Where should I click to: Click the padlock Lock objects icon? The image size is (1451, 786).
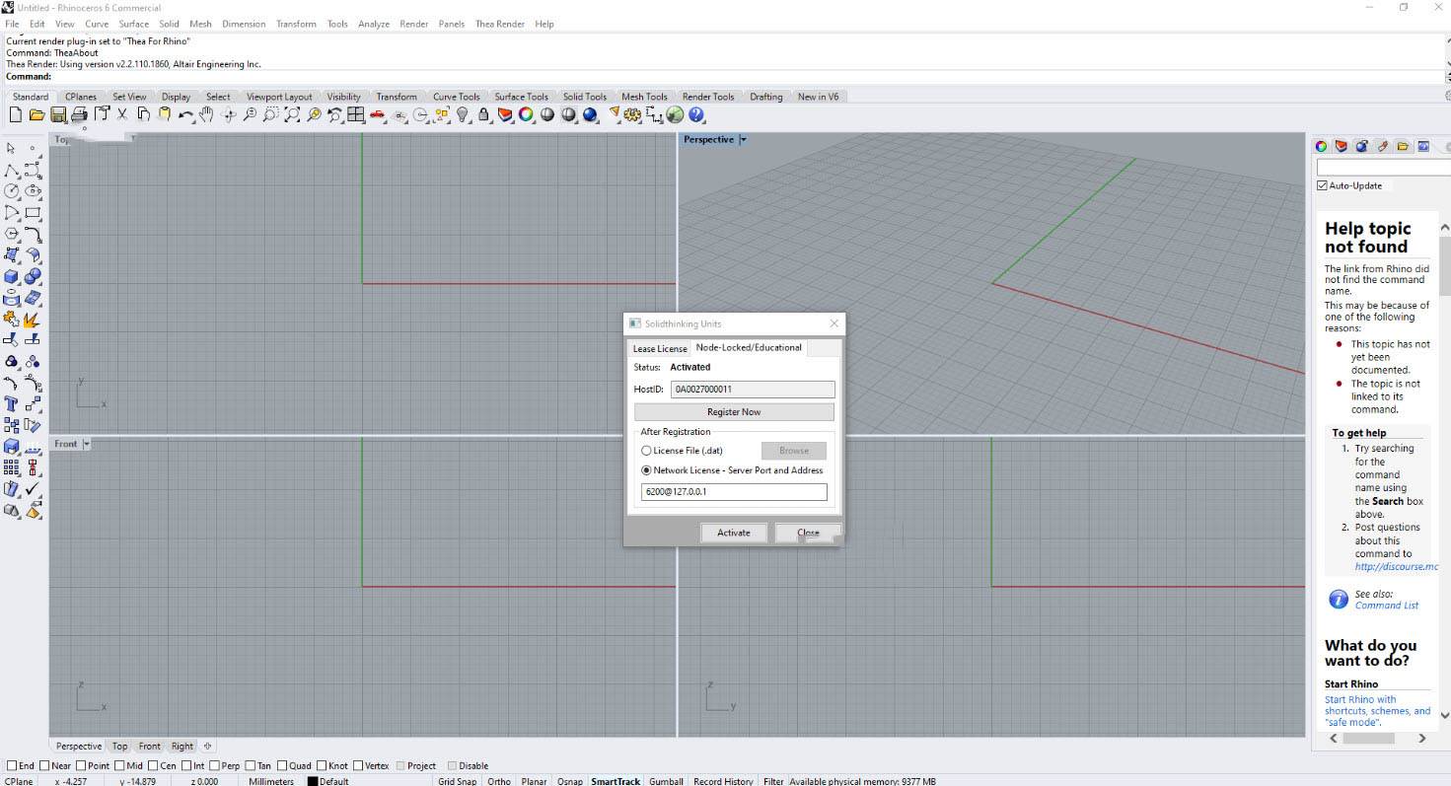coord(483,115)
